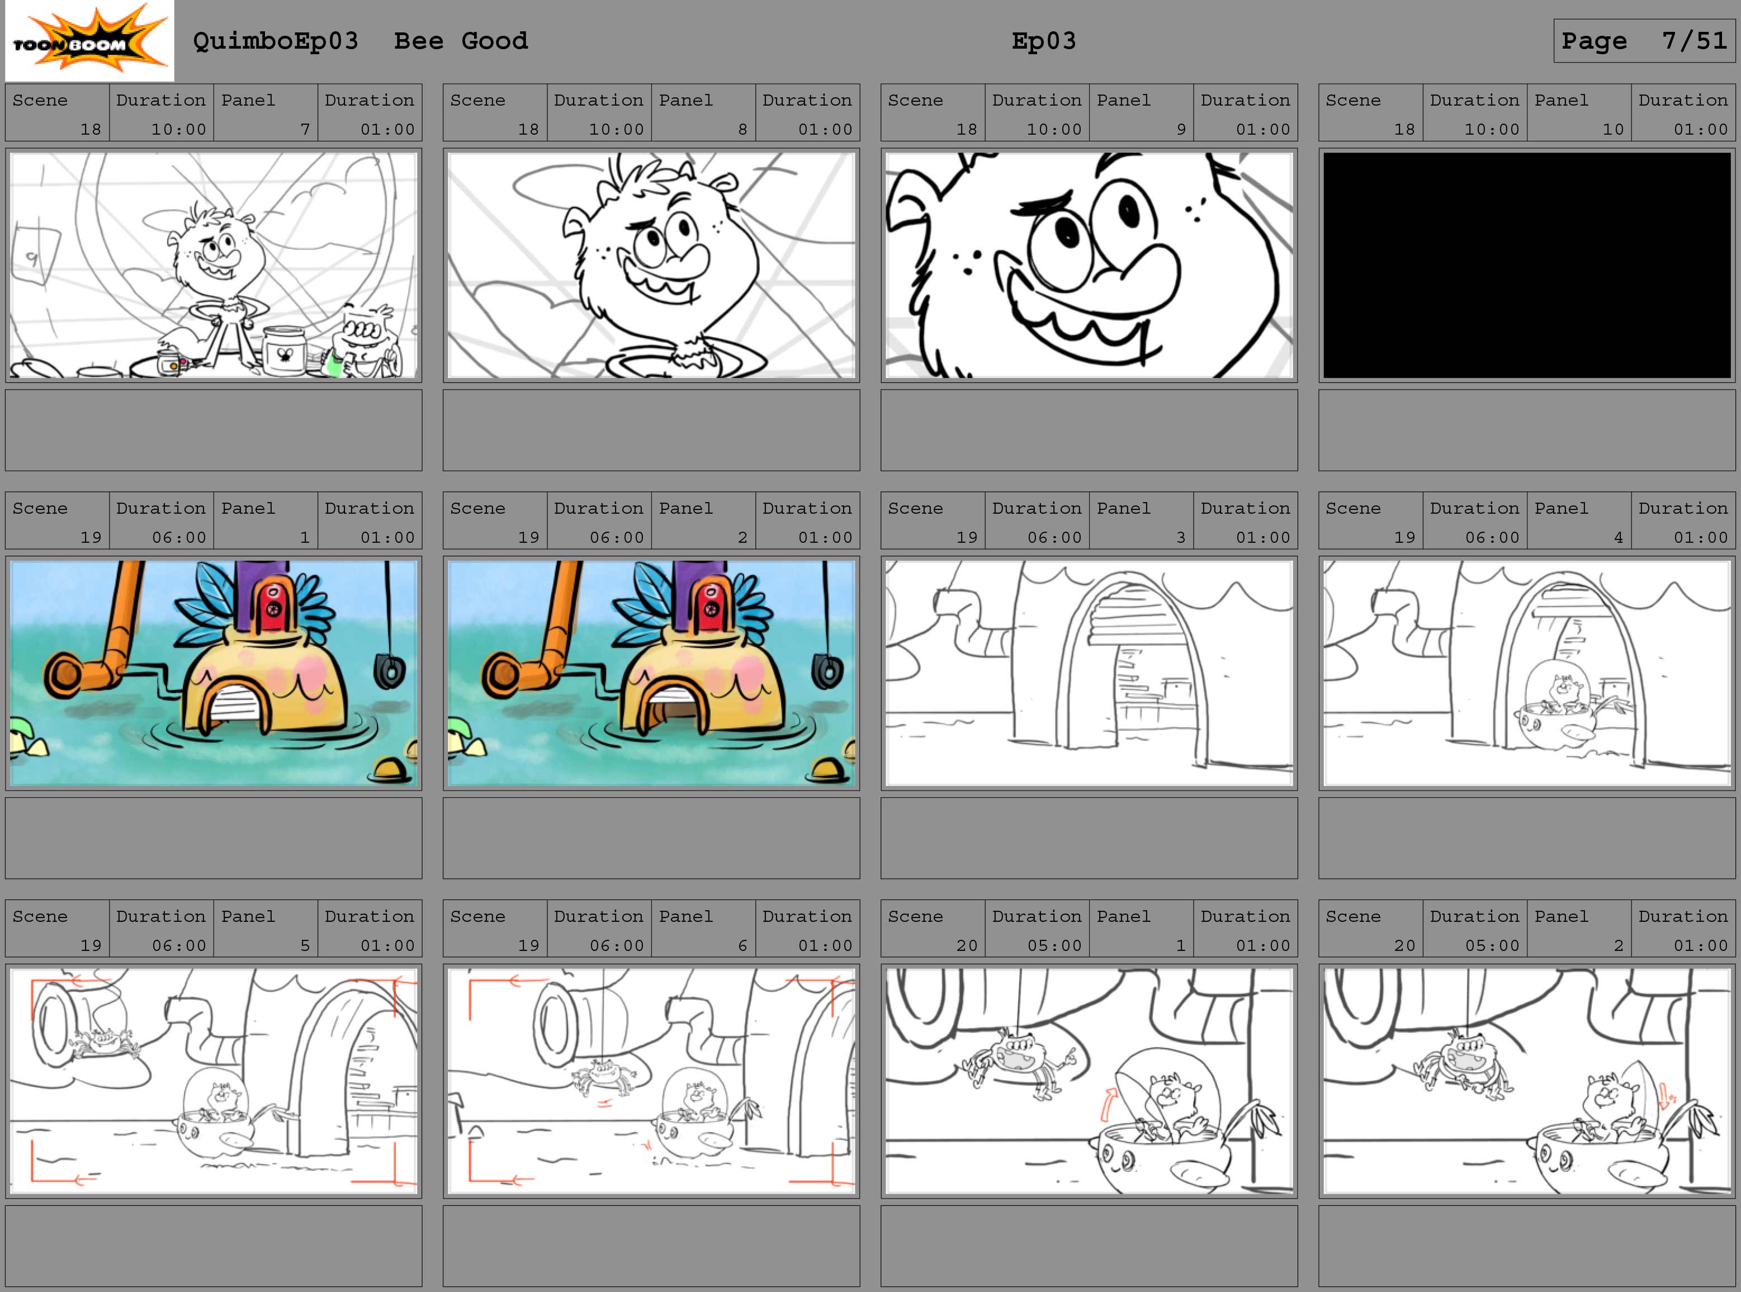1741x1292 pixels.
Task: Click 01:00 panel duration for Scene 18 Panel 10
Action: tap(1683, 112)
